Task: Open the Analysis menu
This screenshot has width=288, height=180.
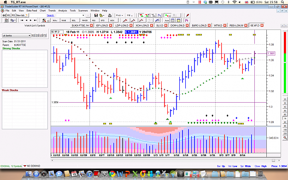Action: click(63, 11)
